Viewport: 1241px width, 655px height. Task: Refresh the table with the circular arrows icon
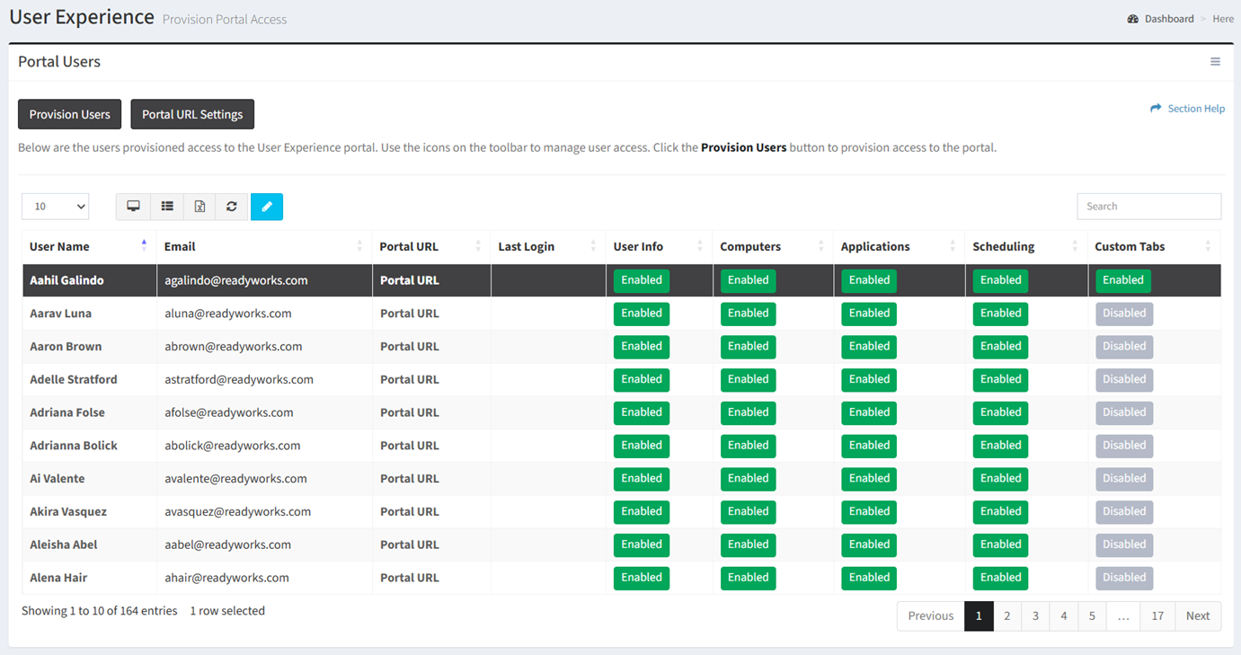[x=232, y=207]
